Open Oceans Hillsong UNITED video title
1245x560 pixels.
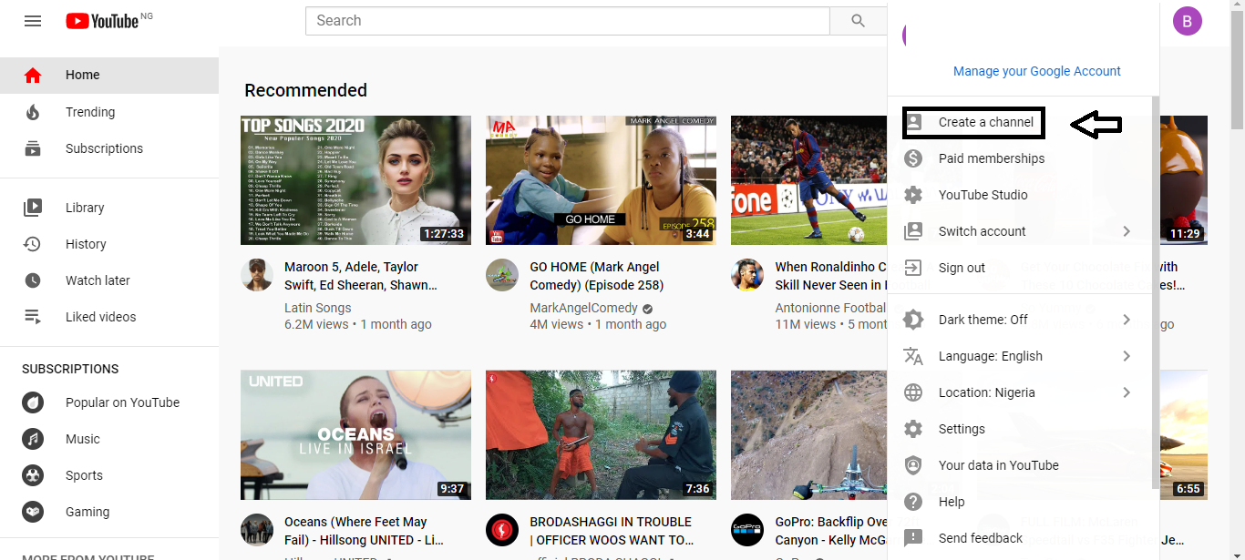364,531
